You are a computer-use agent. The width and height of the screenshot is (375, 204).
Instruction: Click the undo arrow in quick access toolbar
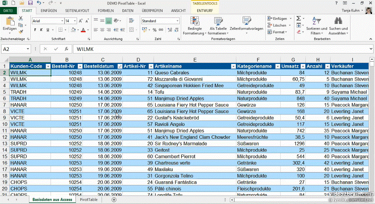[39, 3]
